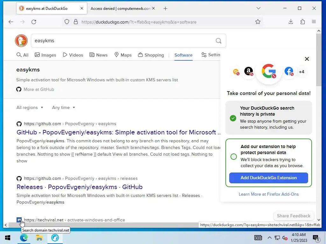Open File Explorer from the taskbar
Viewport: 326px width, 244px height.
click(39, 238)
